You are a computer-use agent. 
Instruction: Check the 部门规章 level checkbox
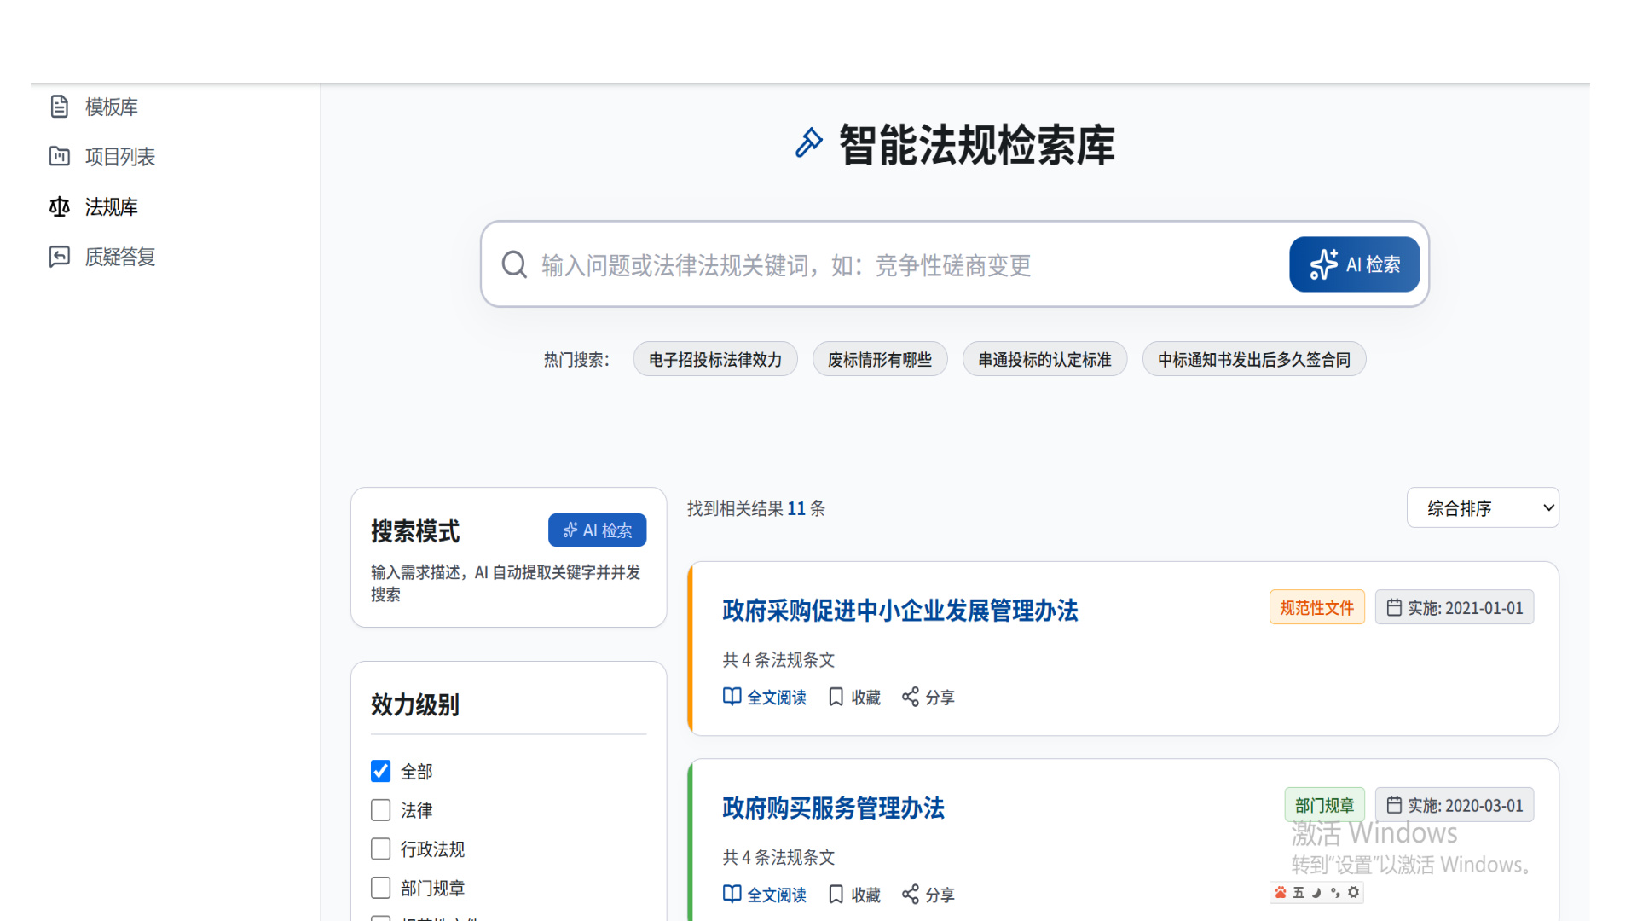coord(381,888)
